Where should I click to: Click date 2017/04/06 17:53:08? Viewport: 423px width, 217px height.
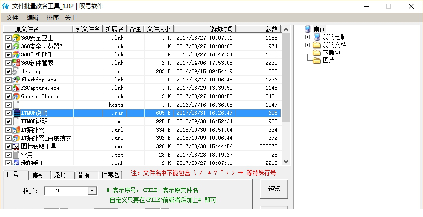(204, 63)
